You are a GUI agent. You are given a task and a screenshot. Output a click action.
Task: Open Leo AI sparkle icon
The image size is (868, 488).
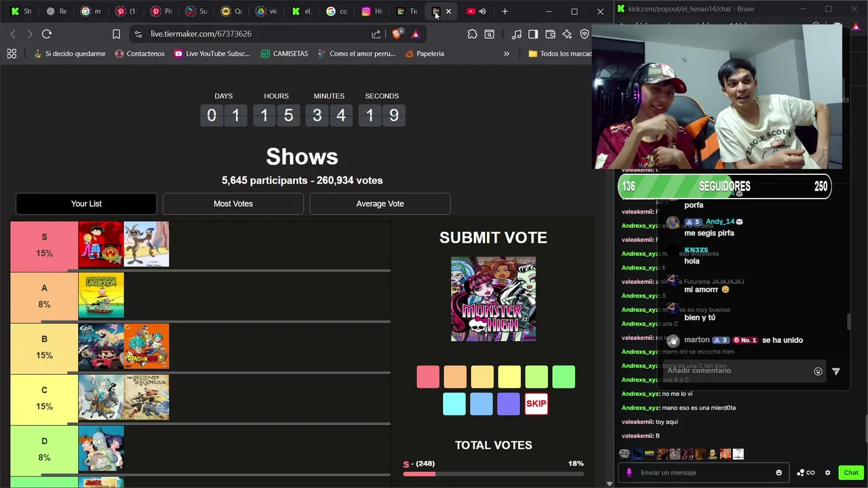tap(567, 34)
